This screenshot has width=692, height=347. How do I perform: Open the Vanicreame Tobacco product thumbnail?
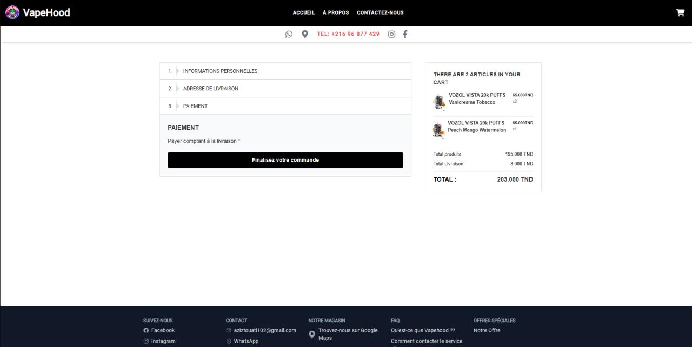click(439, 102)
